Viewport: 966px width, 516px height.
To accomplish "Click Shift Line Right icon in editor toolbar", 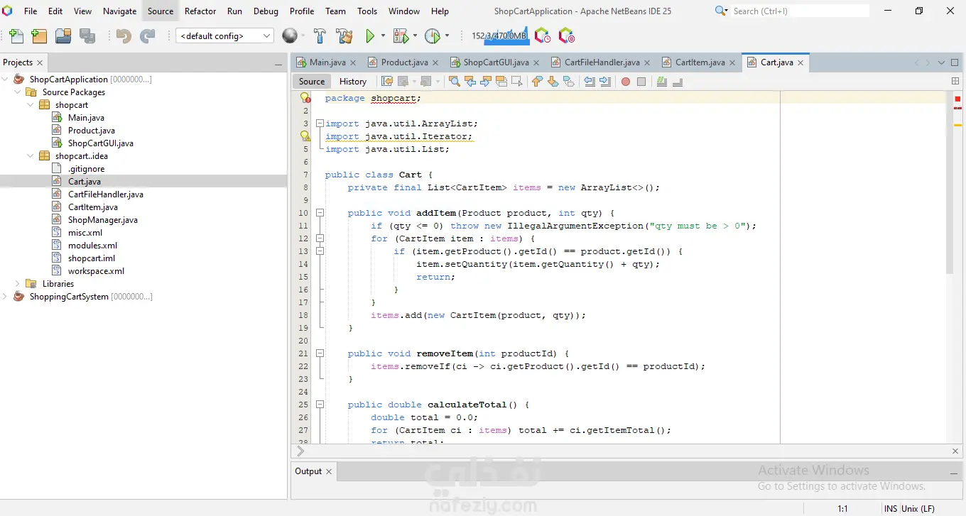I will pos(605,82).
